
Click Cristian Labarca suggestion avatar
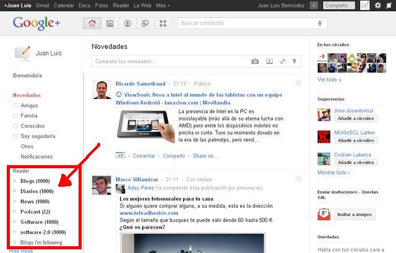point(324,159)
